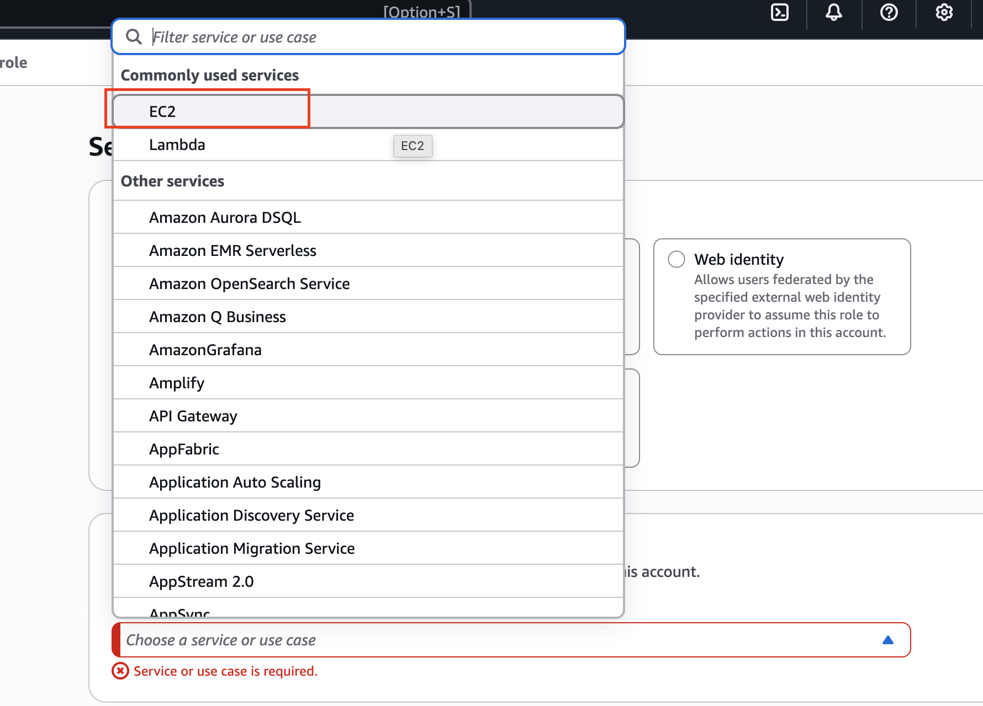The width and height of the screenshot is (983, 706).
Task: Choose AppFabric service
Action: tap(368, 449)
